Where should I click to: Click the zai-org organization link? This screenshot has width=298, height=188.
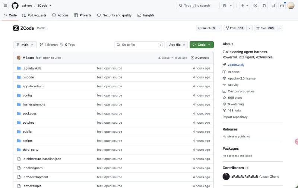coord(27,6)
